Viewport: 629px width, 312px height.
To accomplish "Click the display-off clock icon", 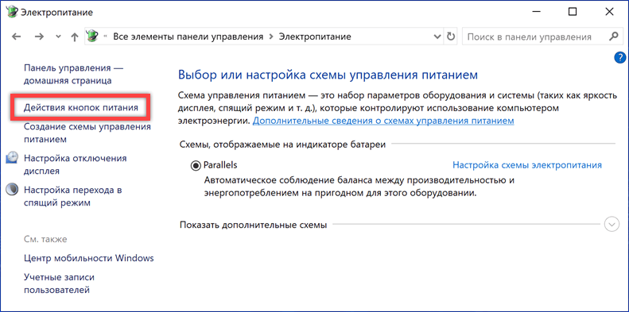I will pyautogui.click(x=12, y=157).
